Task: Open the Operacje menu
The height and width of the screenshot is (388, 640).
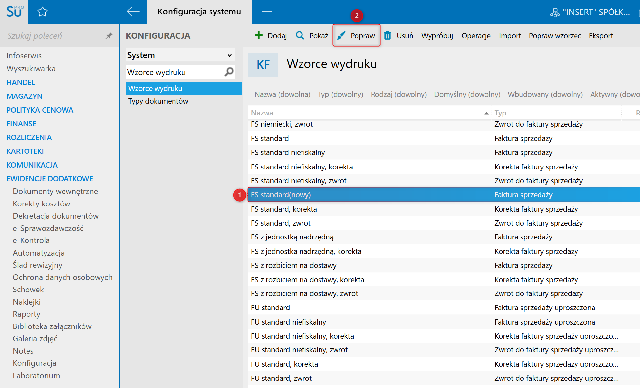Action: click(x=476, y=36)
